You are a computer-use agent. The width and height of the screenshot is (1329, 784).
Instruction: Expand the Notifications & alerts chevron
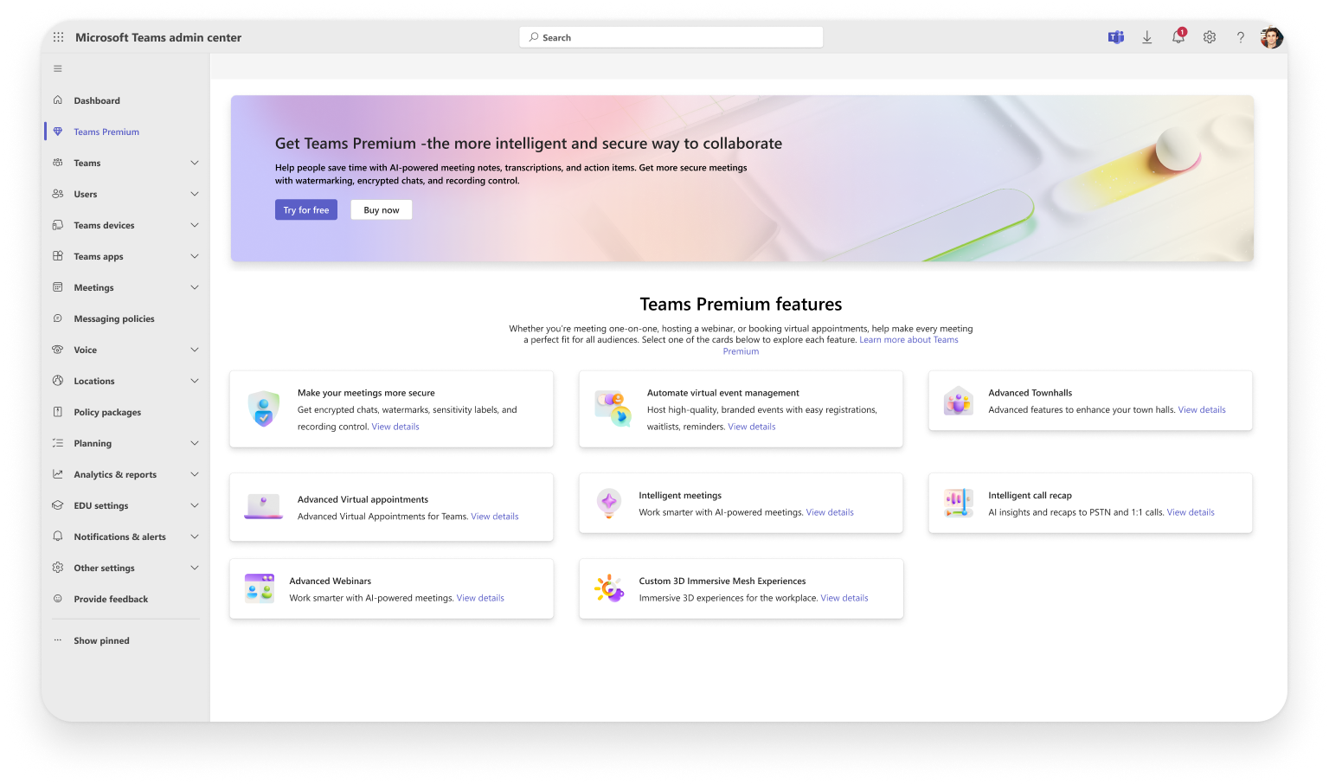pyautogui.click(x=195, y=537)
